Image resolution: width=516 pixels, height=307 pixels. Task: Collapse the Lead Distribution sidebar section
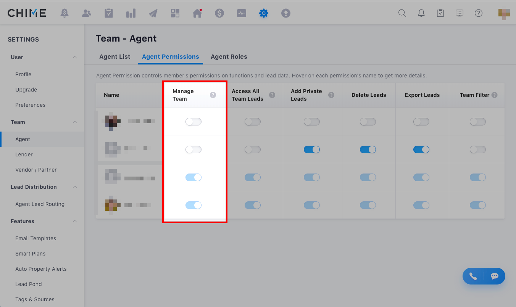click(x=75, y=187)
